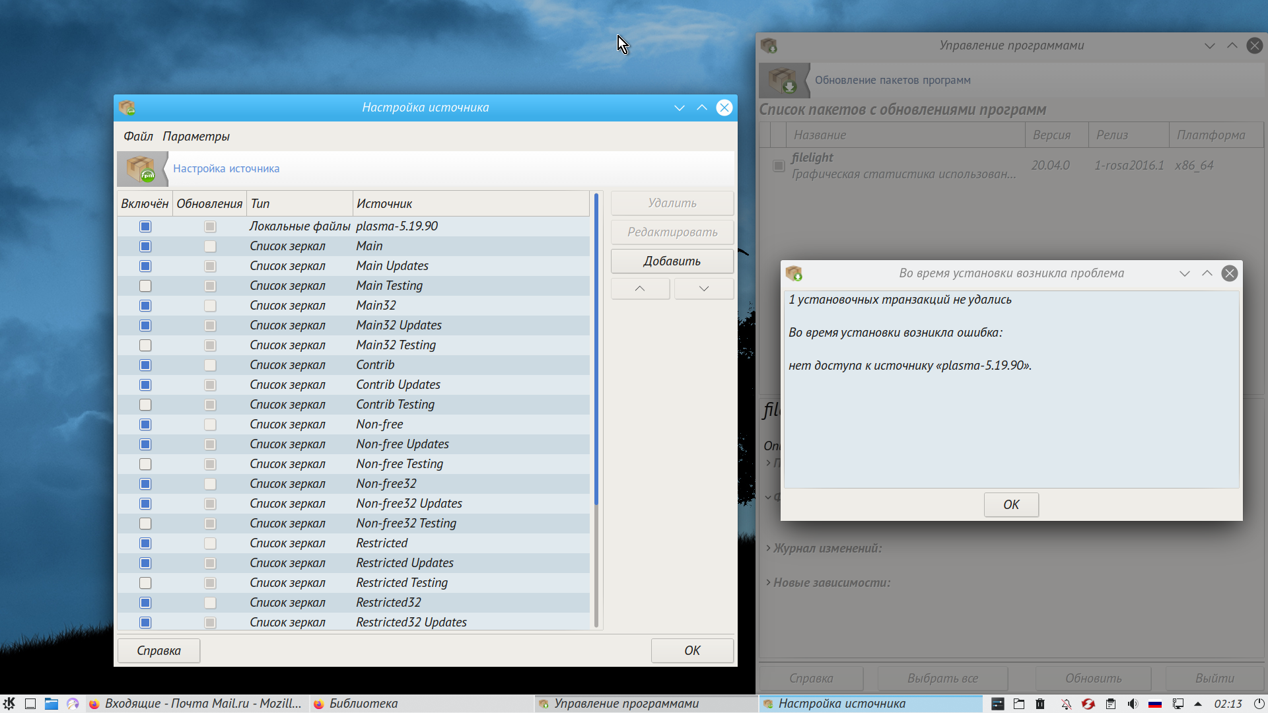The width and height of the screenshot is (1268, 713).
Task: Open the Файл menu
Action: coord(137,136)
